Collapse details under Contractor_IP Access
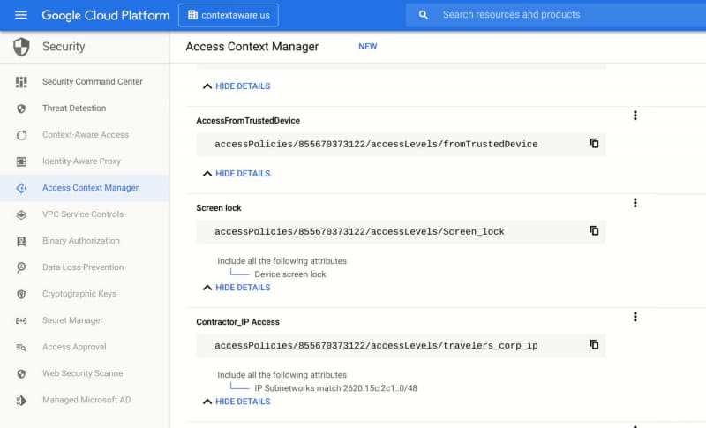The image size is (706, 428). point(237,402)
